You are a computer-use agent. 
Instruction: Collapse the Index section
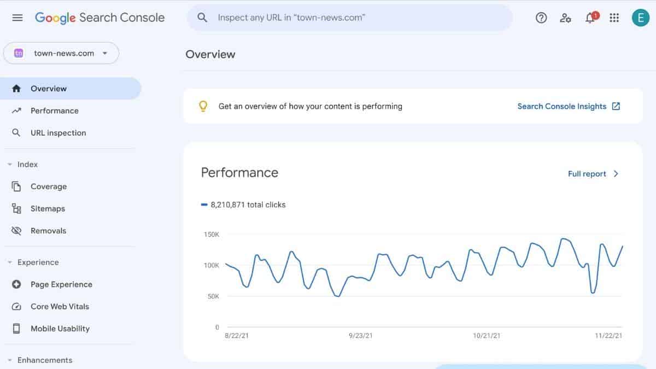(10, 165)
